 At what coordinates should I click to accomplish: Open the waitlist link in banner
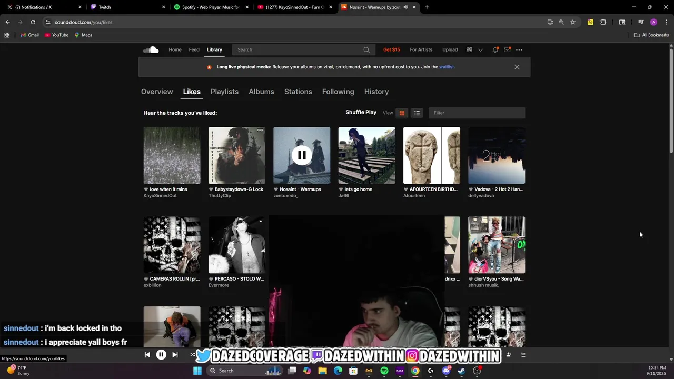pyautogui.click(x=447, y=67)
